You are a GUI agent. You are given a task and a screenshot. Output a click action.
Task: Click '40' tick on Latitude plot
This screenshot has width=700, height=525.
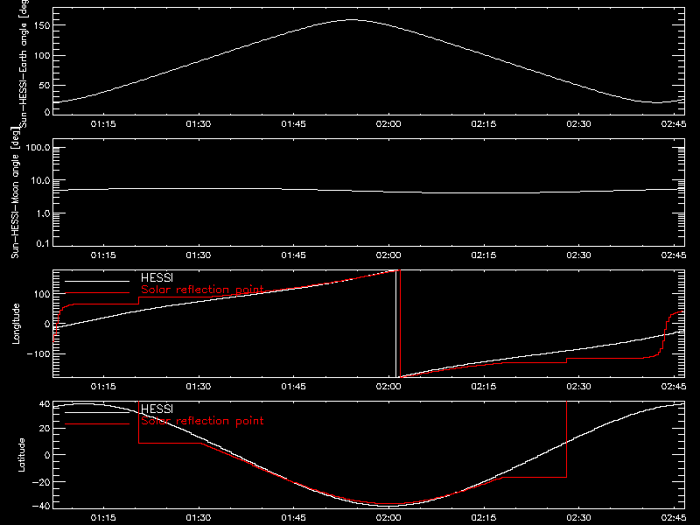45,404
